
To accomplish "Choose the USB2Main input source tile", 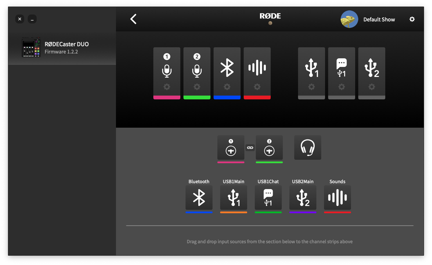I will [303, 198].
